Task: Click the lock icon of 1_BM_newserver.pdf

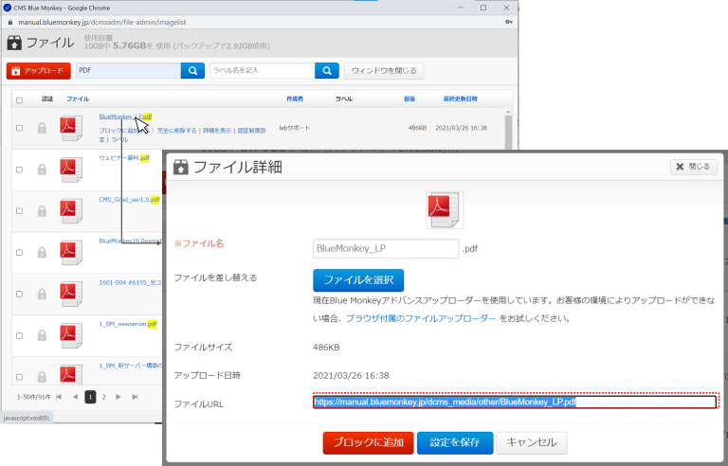Action: (42, 335)
